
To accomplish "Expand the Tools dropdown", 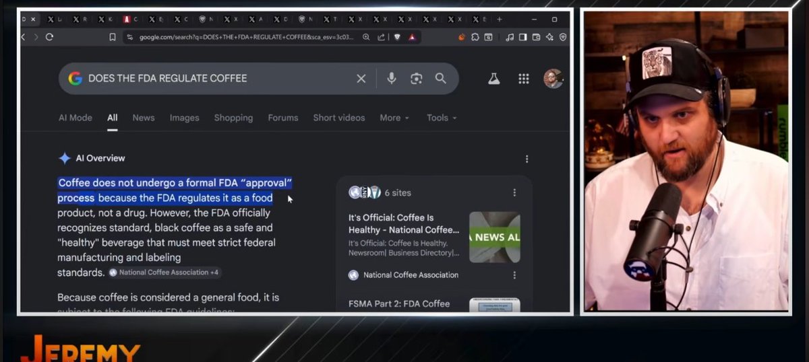I will click(442, 118).
